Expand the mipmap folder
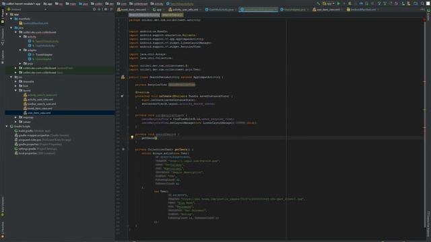The height and width of the screenshot is (242, 431). pyautogui.click(x=15, y=117)
